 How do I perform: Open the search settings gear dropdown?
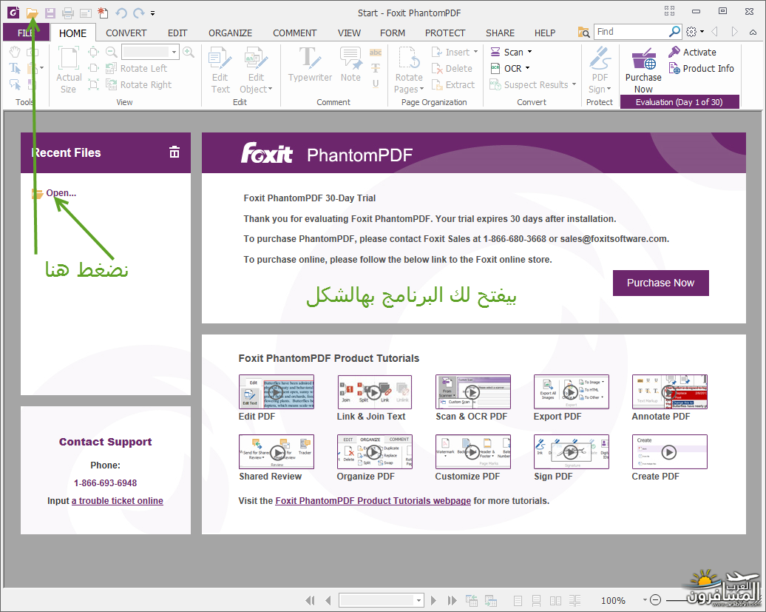(694, 32)
